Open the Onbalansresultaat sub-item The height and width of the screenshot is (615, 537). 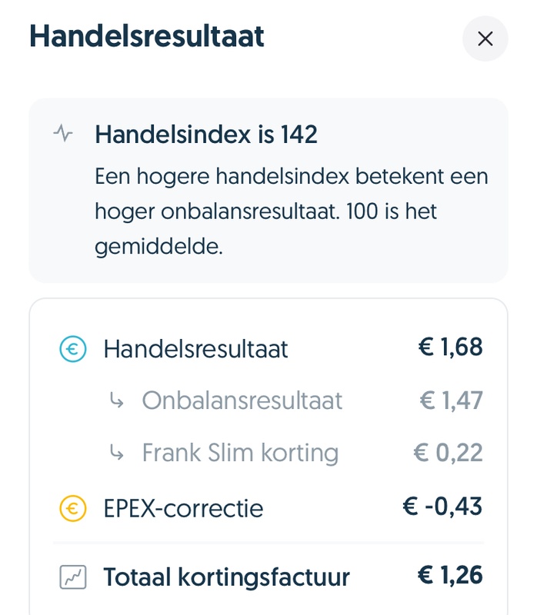(x=242, y=401)
